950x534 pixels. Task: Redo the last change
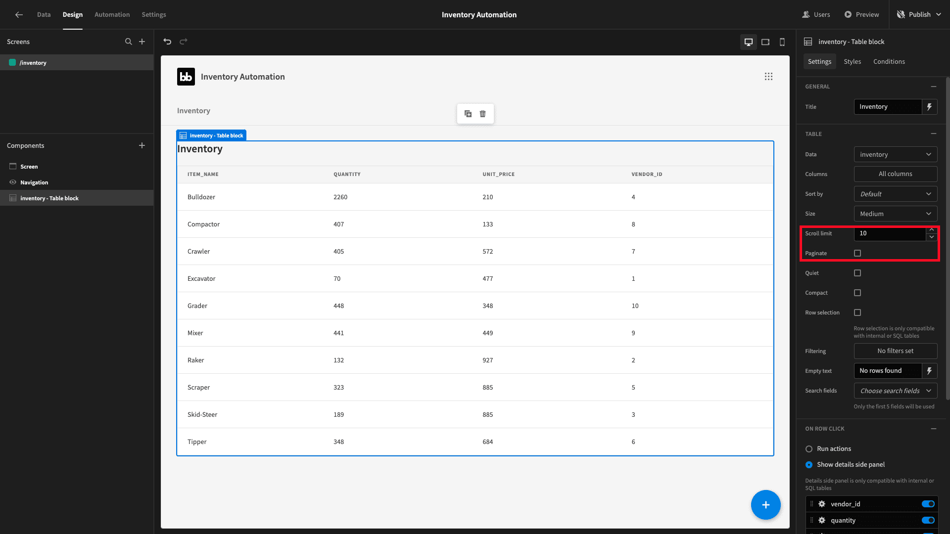[x=184, y=42]
